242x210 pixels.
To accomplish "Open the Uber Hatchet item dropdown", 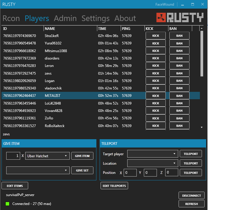I will point(47,156).
